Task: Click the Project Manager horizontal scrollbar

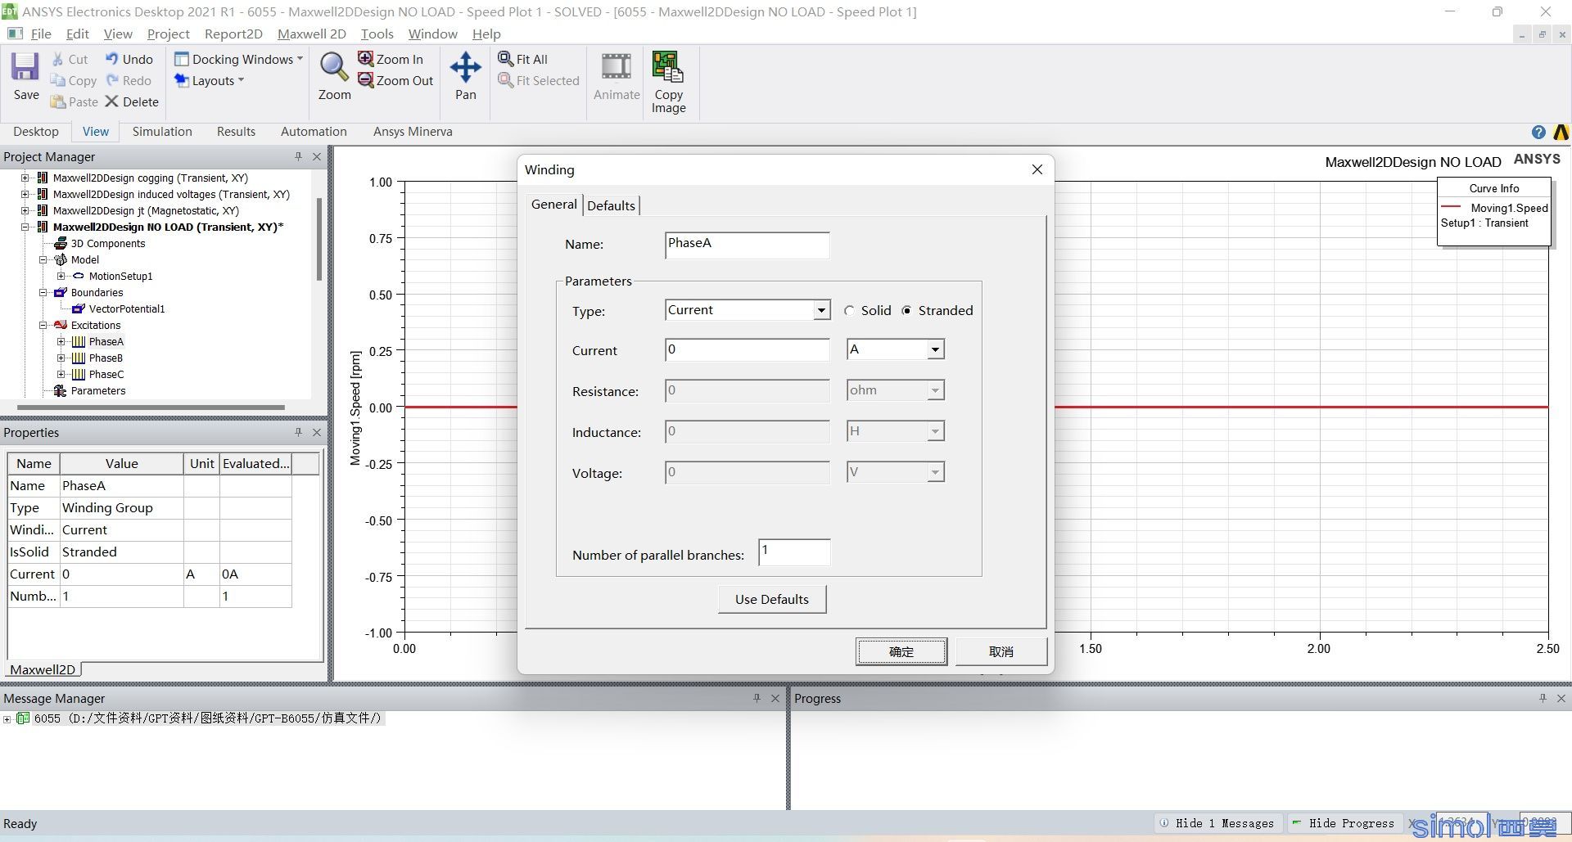Action: tap(151, 407)
